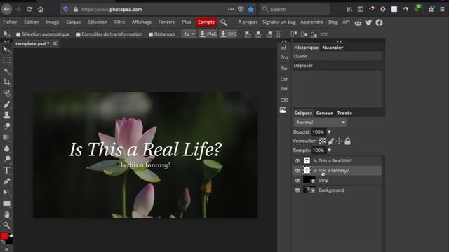449x252 pixels.
Task: Hide the Background layer
Action: coord(297,190)
